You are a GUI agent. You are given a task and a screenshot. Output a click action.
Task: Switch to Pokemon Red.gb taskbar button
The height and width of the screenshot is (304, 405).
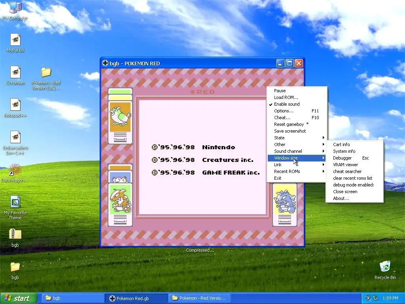coord(136,298)
